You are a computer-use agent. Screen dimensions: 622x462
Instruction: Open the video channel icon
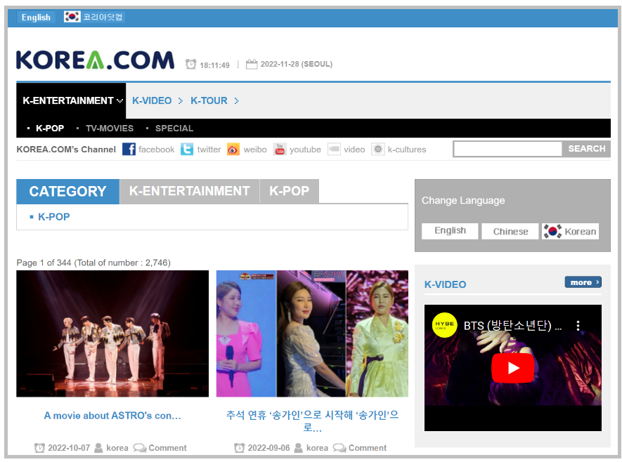click(334, 150)
